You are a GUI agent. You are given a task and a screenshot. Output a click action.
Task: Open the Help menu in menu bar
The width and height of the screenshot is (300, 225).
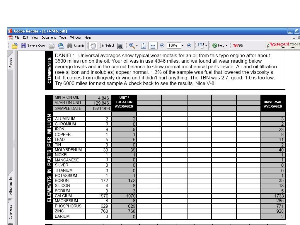pyautogui.click(x=88, y=37)
